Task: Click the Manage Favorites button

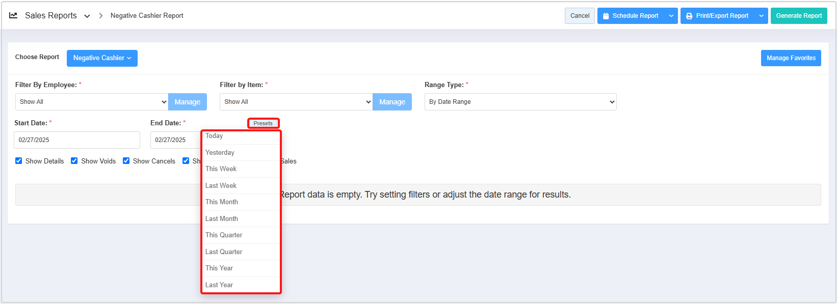Action: click(791, 58)
